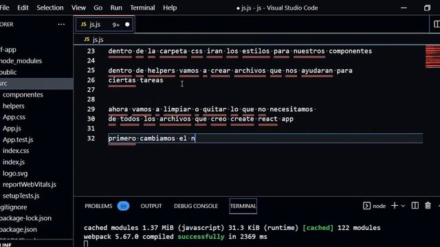Open logo.svg file
This screenshot has height=247, width=440.
(x=15, y=174)
